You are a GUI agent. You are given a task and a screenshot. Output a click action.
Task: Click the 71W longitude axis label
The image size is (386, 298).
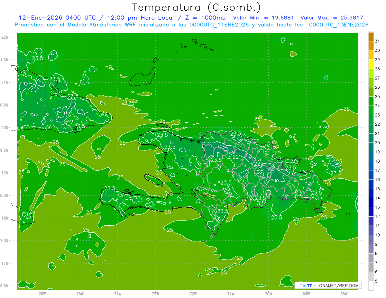pyautogui.click(x=231, y=293)
